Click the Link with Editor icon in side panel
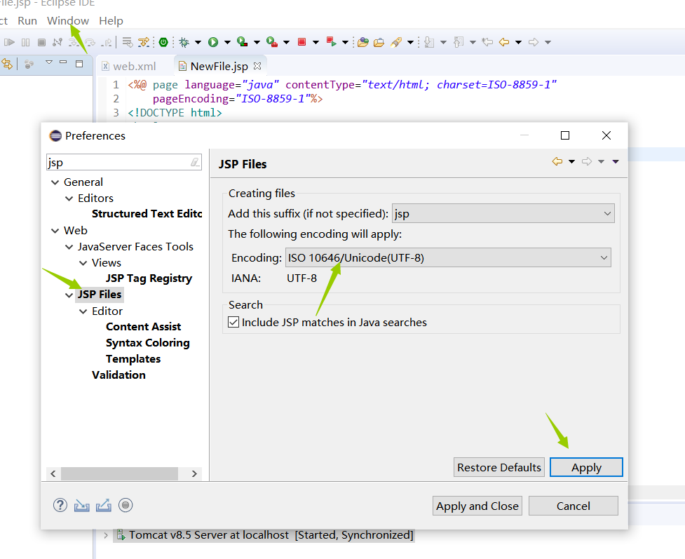This screenshot has height=559, width=685. tap(7, 65)
